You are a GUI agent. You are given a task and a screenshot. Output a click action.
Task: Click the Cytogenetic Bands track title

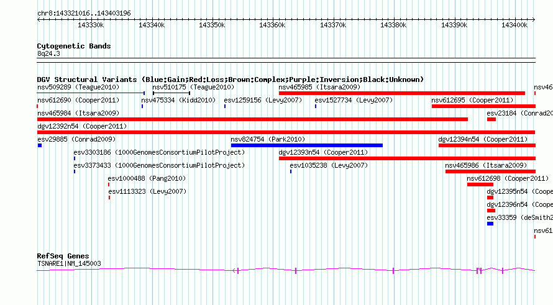point(74,46)
